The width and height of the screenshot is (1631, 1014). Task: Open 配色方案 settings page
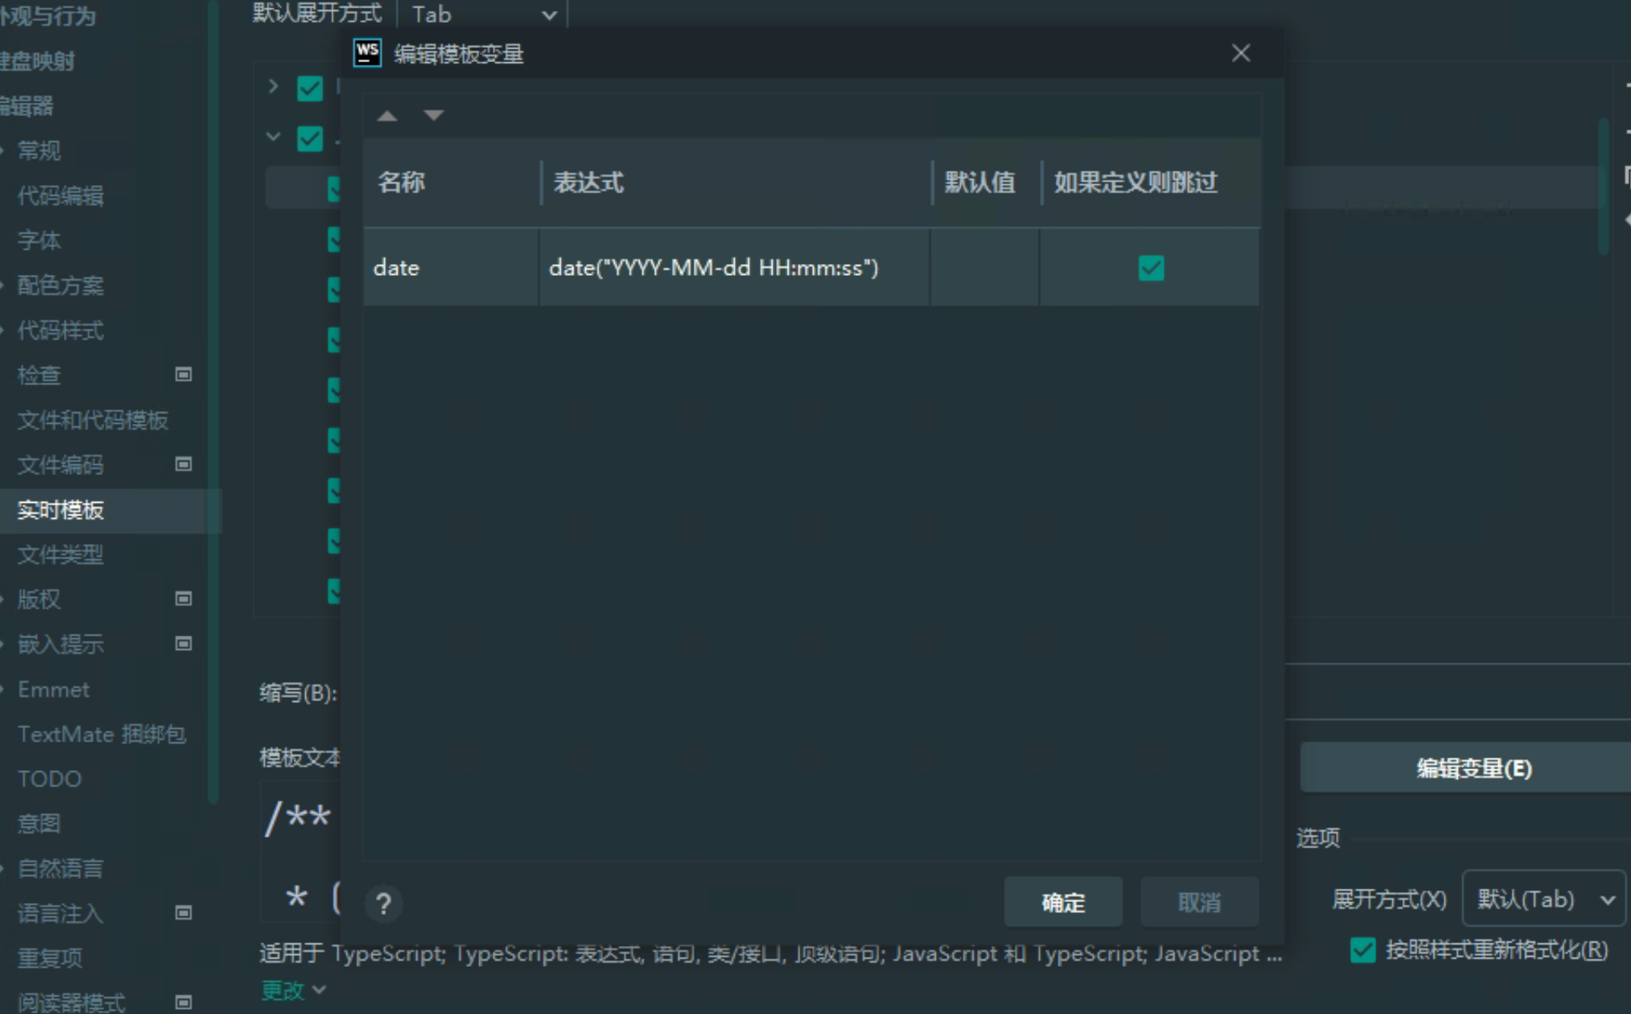coord(61,286)
